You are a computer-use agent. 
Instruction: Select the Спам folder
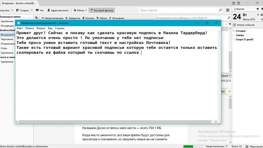pyautogui.click(x=4, y=48)
